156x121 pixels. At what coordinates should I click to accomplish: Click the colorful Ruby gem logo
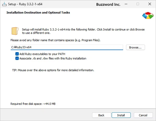148,15
